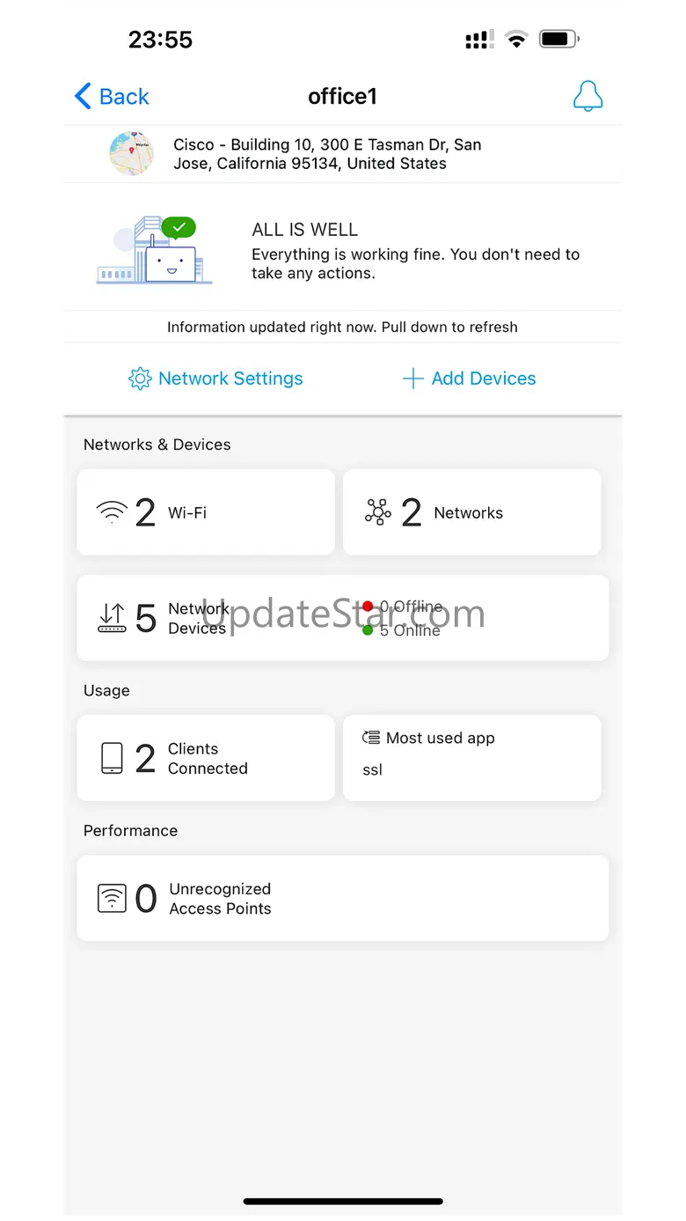Tap the Clients Connected phone icon
The height and width of the screenshot is (1221, 686).
coord(112,758)
